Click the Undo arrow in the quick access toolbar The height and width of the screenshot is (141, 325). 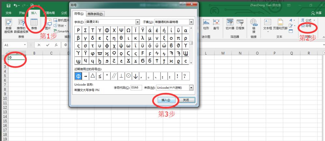(15, 6)
